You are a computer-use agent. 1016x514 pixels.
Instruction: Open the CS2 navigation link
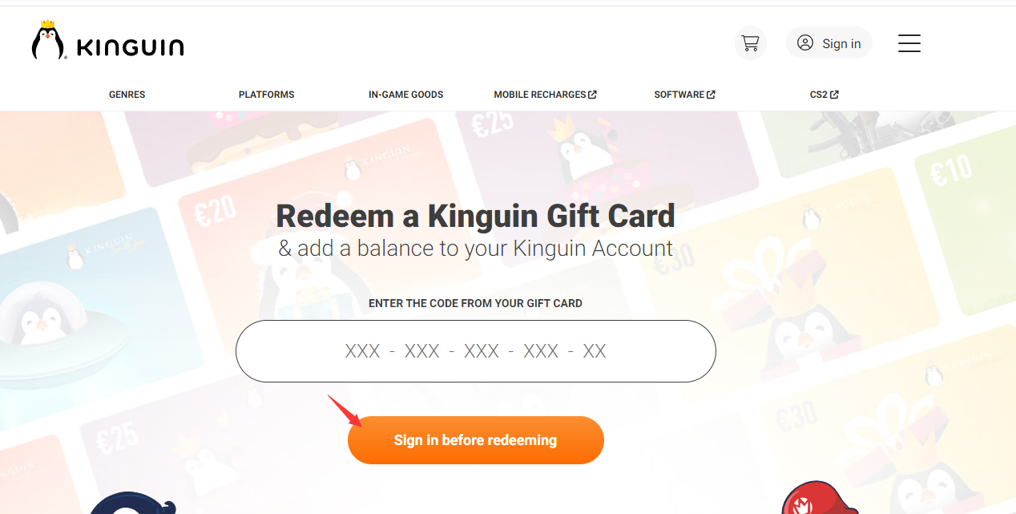click(818, 95)
